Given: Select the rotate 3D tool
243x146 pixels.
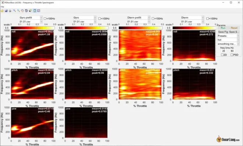Looking at the screenshot, I should pos(26,11).
